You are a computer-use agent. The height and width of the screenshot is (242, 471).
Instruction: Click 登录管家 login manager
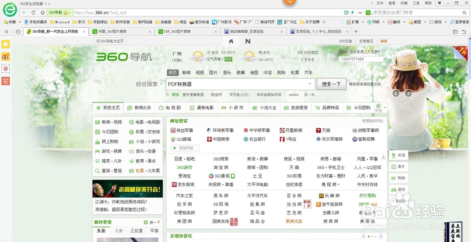coord(459,22)
